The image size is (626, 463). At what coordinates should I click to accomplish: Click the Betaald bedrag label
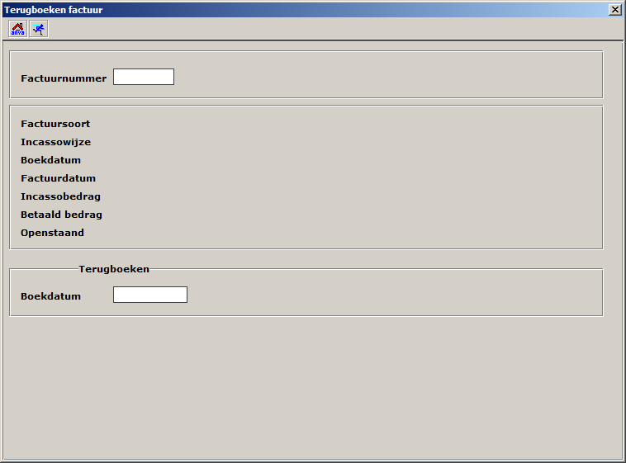tap(61, 215)
